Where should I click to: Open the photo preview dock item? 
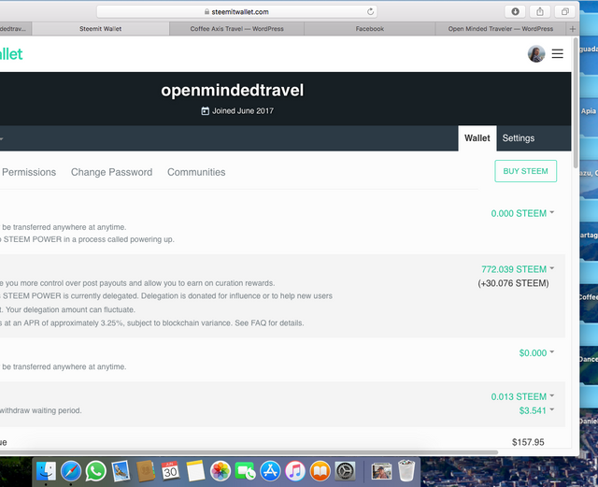pos(381,470)
